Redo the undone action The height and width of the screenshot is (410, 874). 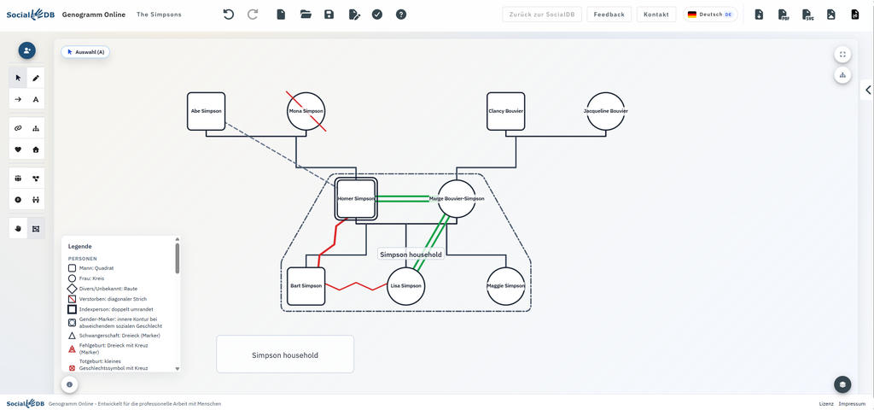tap(253, 15)
